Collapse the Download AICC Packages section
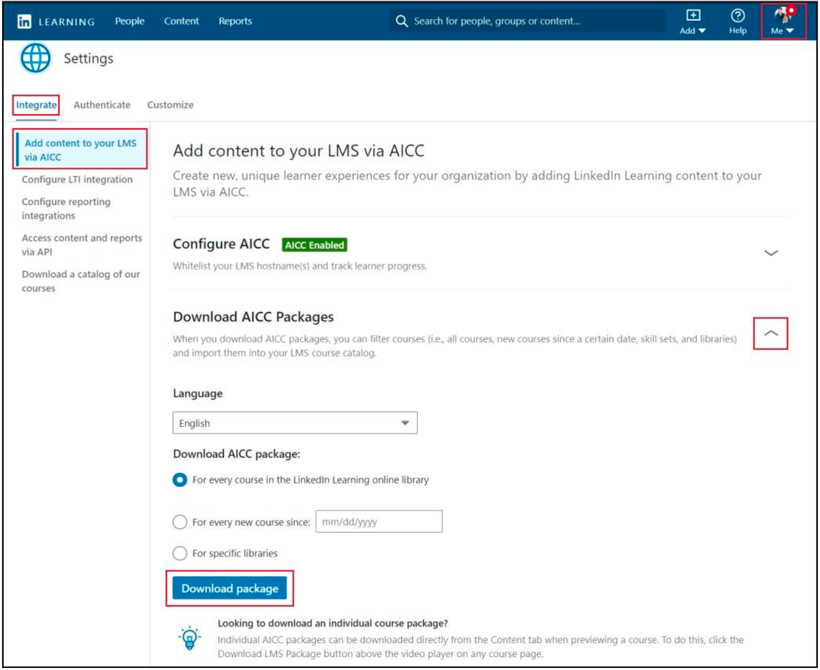 click(770, 333)
